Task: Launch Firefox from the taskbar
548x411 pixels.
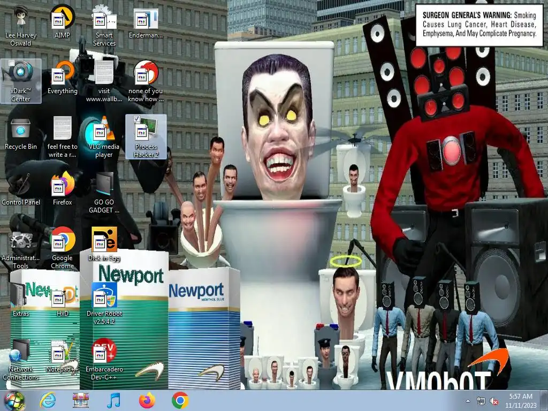Action: (147, 400)
